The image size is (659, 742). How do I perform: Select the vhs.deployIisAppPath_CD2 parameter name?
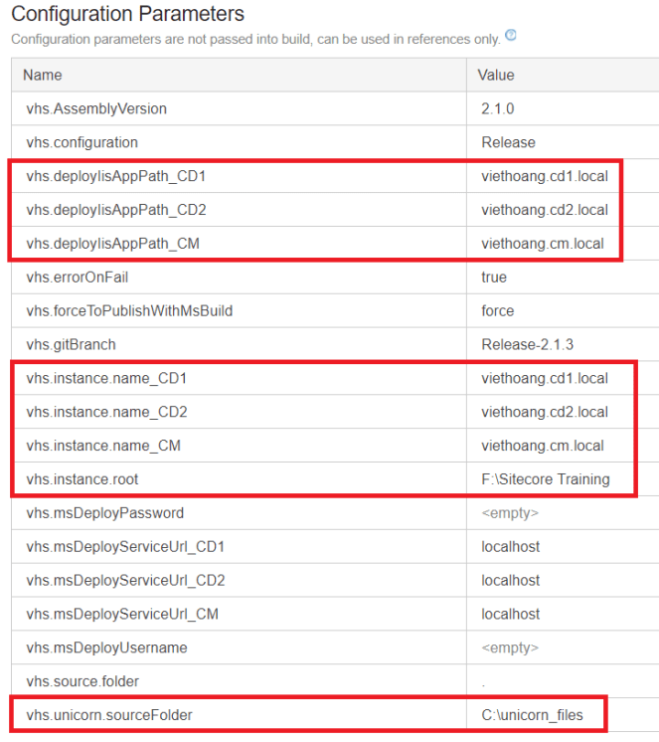[x=115, y=210]
